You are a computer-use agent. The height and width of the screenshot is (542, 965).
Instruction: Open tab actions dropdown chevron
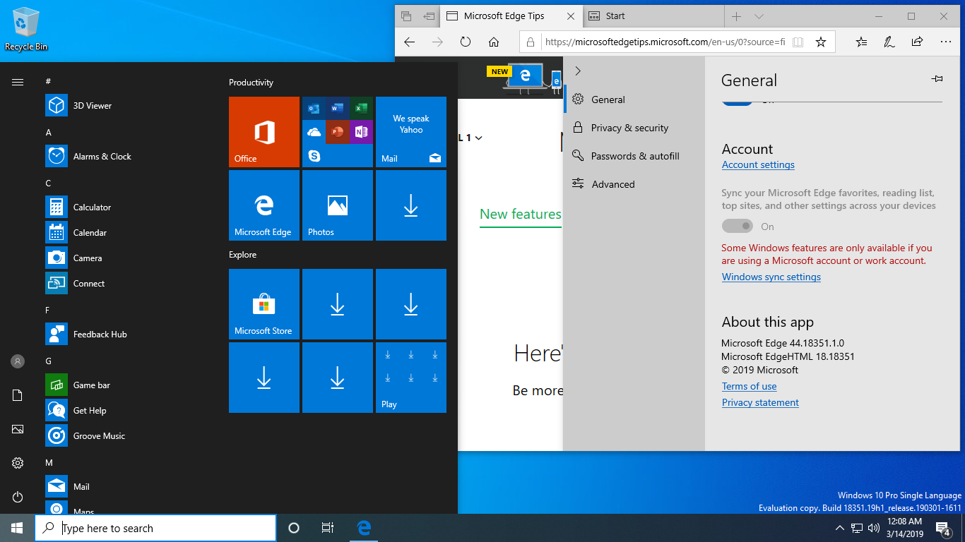pos(759,16)
